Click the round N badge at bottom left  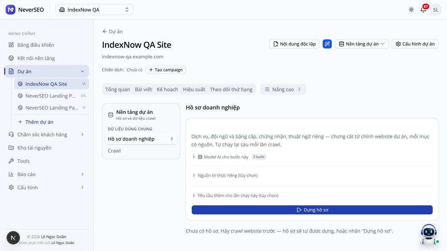(x=13, y=238)
